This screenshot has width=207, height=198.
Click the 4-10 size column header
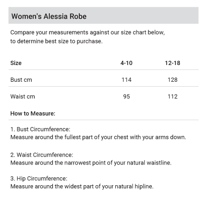pyautogui.click(x=126, y=63)
